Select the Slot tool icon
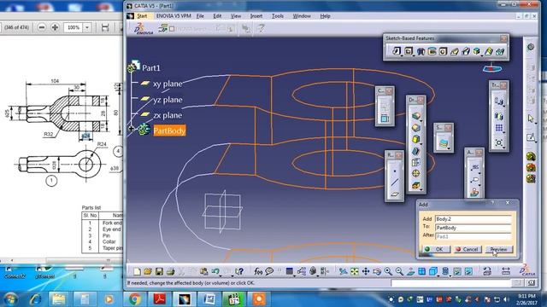 point(466,51)
